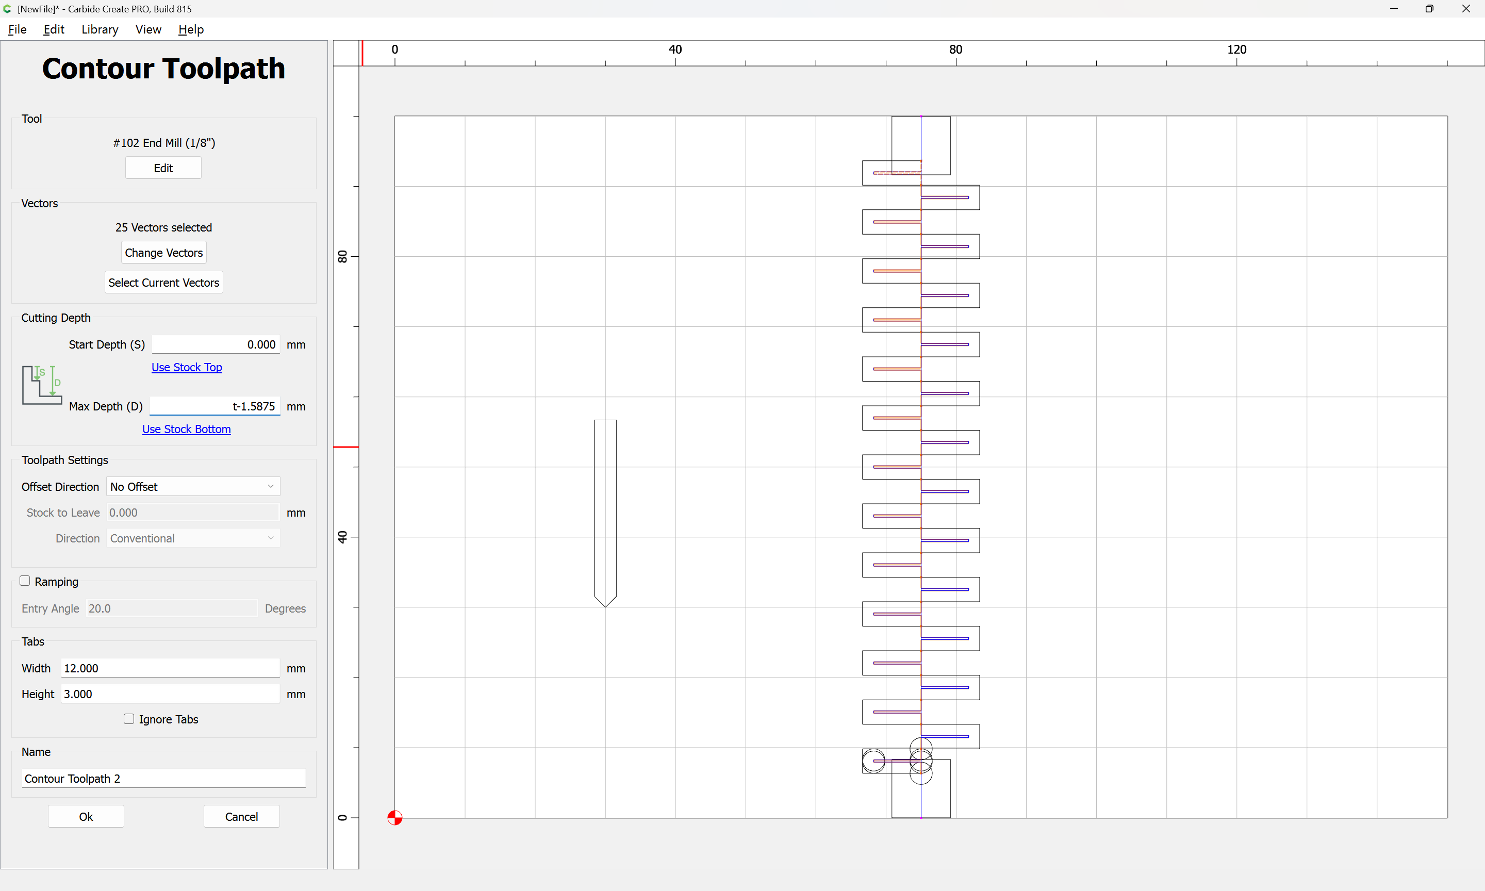Toggle the Ignore Tabs checkbox
The width and height of the screenshot is (1485, 891).
[x=128, y=719]
